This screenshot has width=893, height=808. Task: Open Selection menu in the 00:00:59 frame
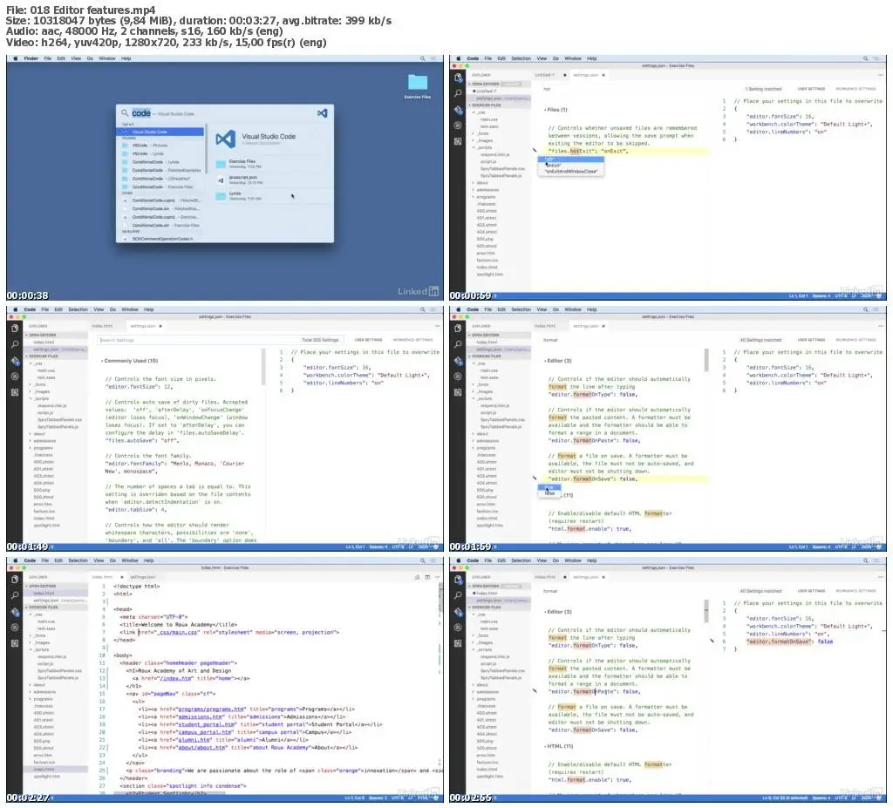coord(521,58)
